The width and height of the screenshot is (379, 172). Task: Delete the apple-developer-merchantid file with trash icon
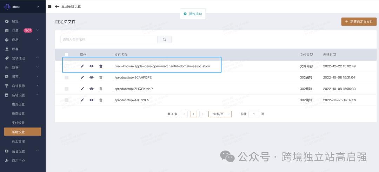point(101,66)
